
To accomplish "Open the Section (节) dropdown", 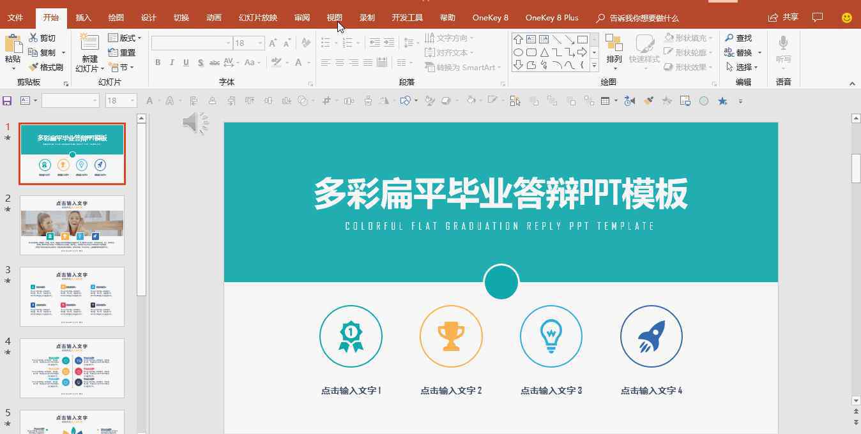I will (x=121, y=67).
